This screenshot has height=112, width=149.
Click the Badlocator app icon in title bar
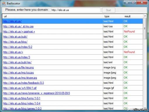4,4
